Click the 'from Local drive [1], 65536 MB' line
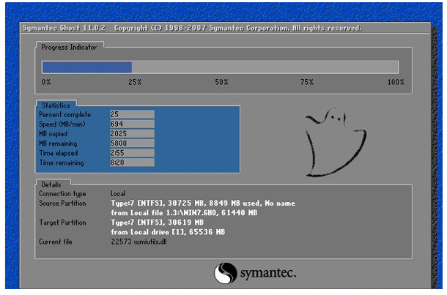The width and height of the screenshot is (447, 295). [168, 232]
